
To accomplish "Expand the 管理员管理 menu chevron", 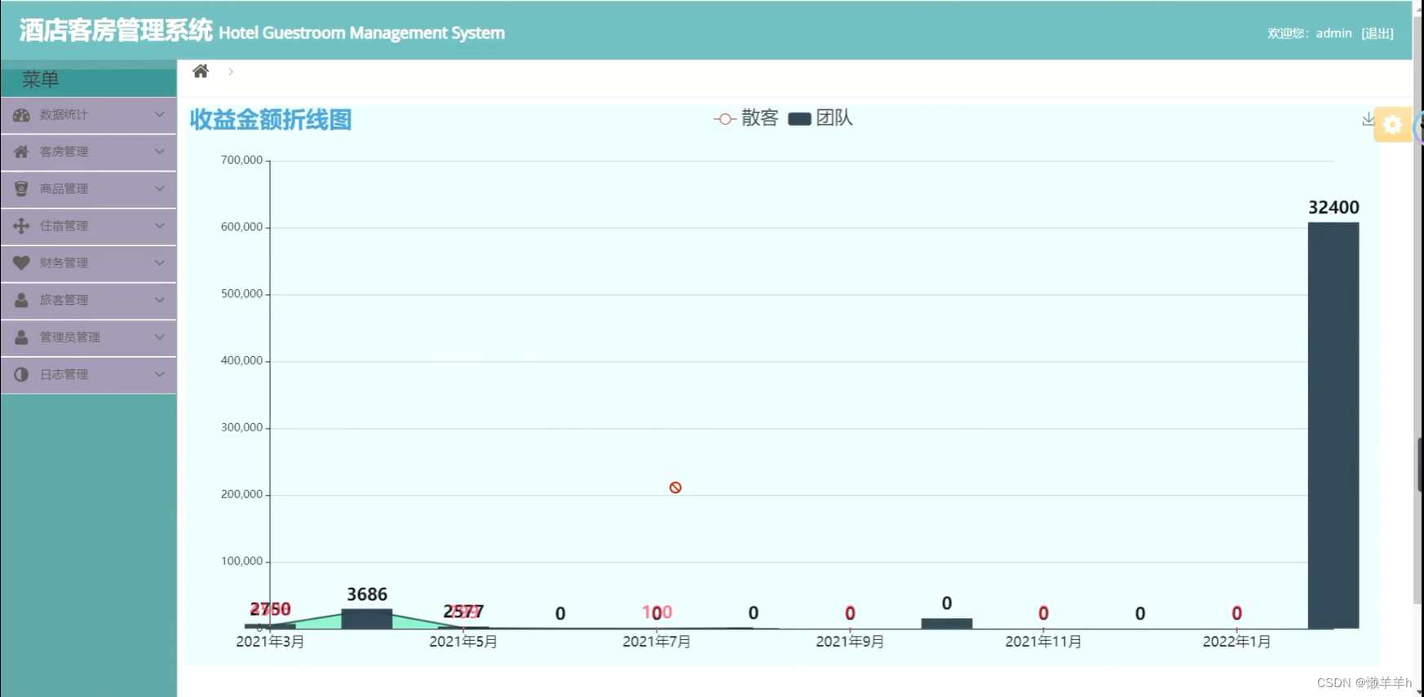I will pyautogui.click(x=160, y=337).
